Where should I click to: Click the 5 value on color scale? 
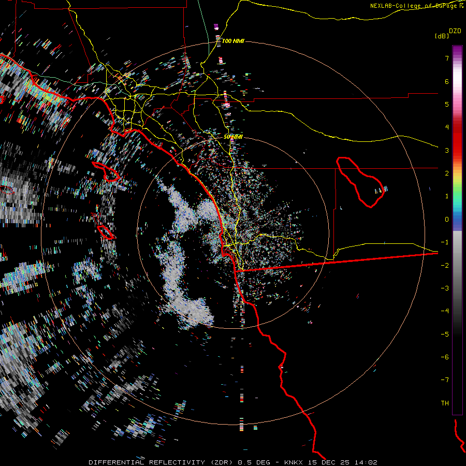click(447, 104)
